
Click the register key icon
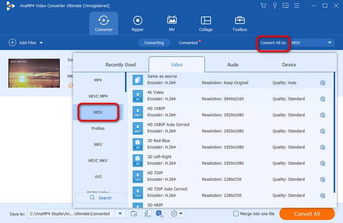coord(274,5)
